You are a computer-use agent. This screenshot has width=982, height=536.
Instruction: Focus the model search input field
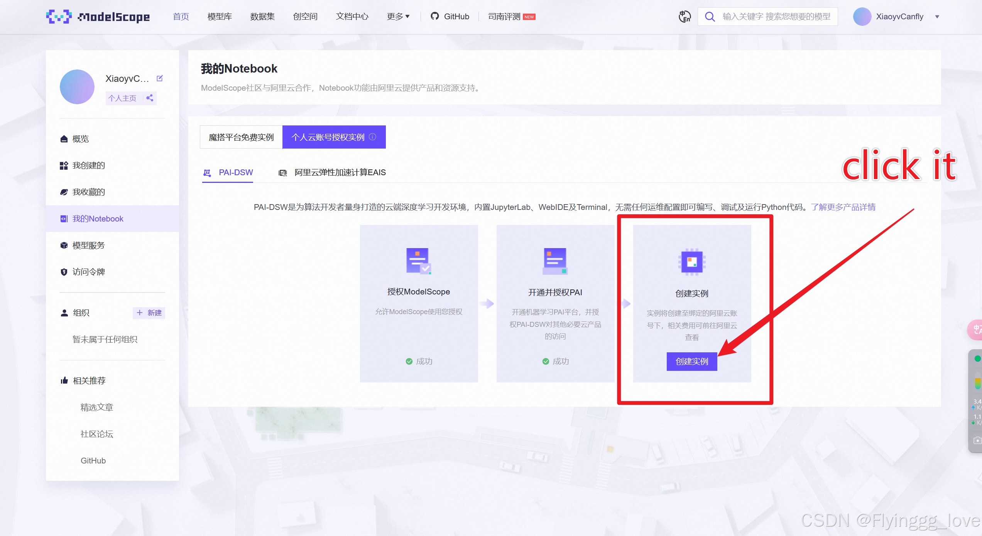pos(776,17)
